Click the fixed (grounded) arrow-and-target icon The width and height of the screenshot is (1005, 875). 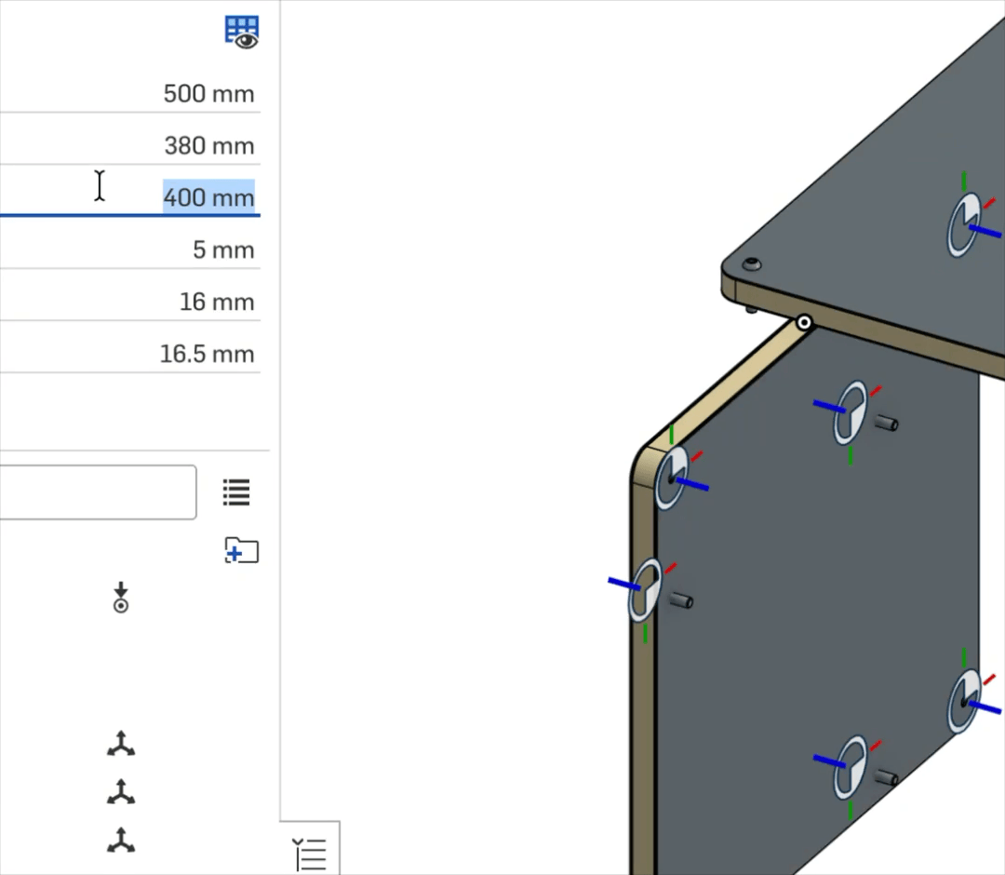(x=120, y=598)
